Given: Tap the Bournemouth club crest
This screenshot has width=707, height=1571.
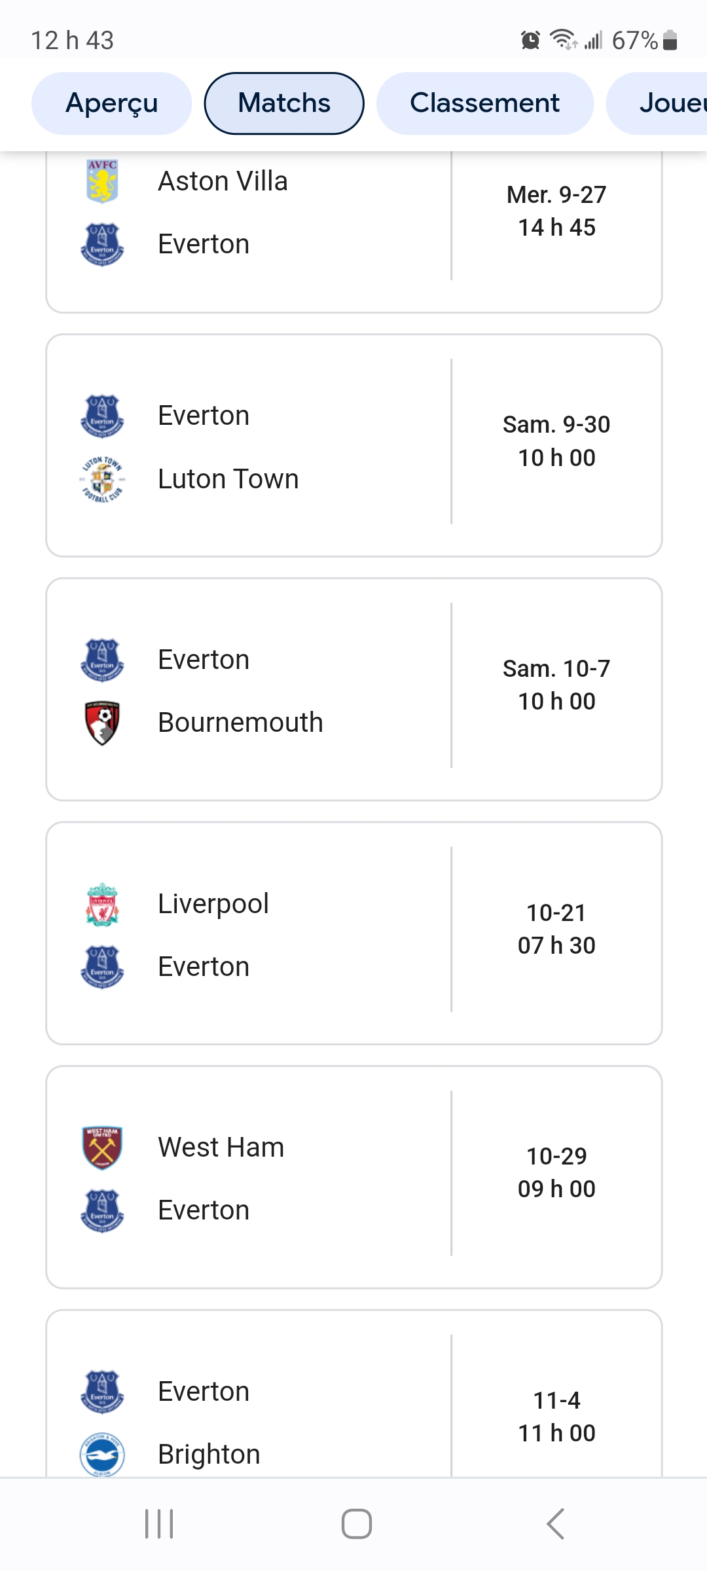Looking at the screenshot, I should point(102,723).
